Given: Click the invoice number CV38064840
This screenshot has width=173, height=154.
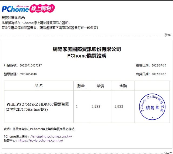Looking at the screenshot, I should 28,74.
